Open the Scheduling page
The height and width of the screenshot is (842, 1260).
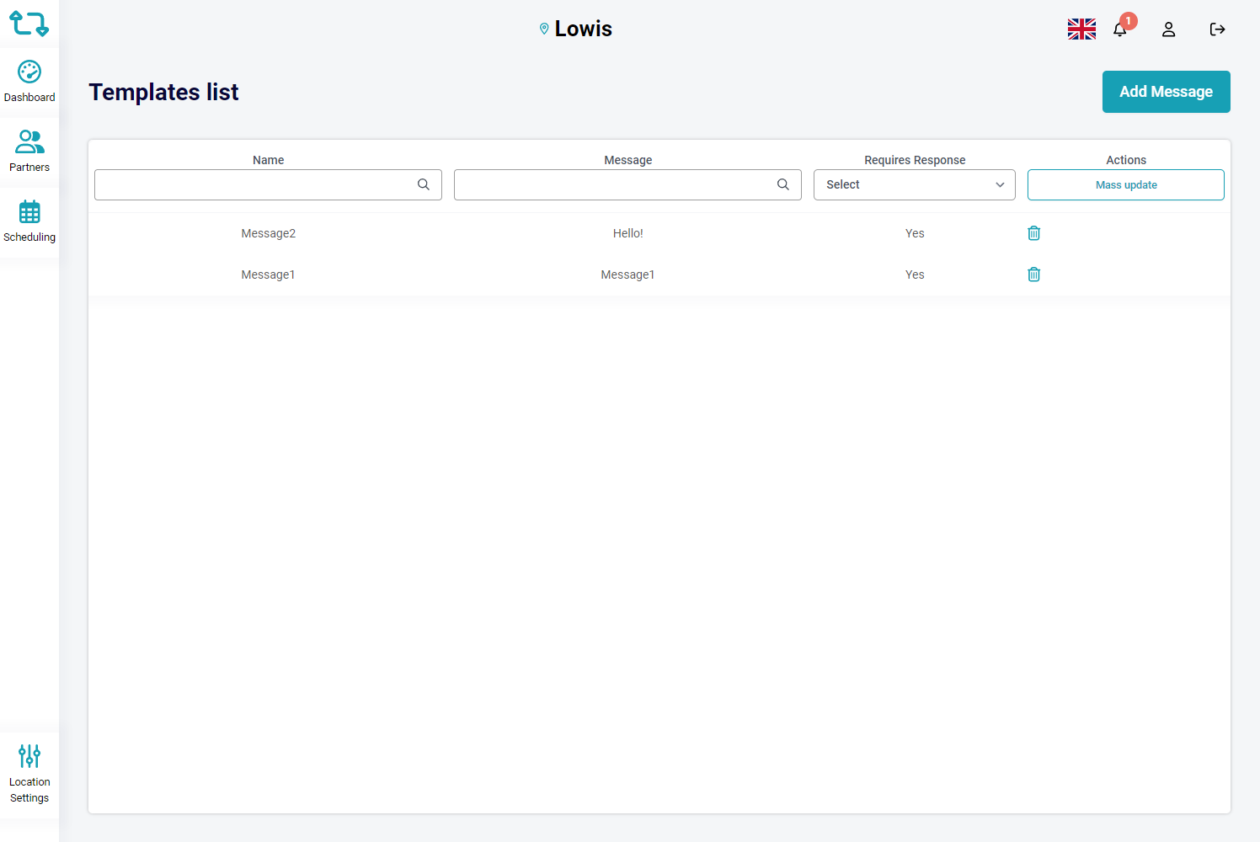[x=29, y=221]
